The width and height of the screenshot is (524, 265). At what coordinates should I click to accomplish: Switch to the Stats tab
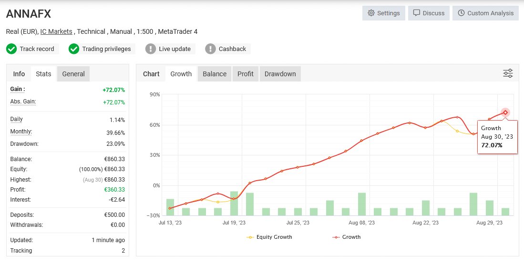coord(43,74)
